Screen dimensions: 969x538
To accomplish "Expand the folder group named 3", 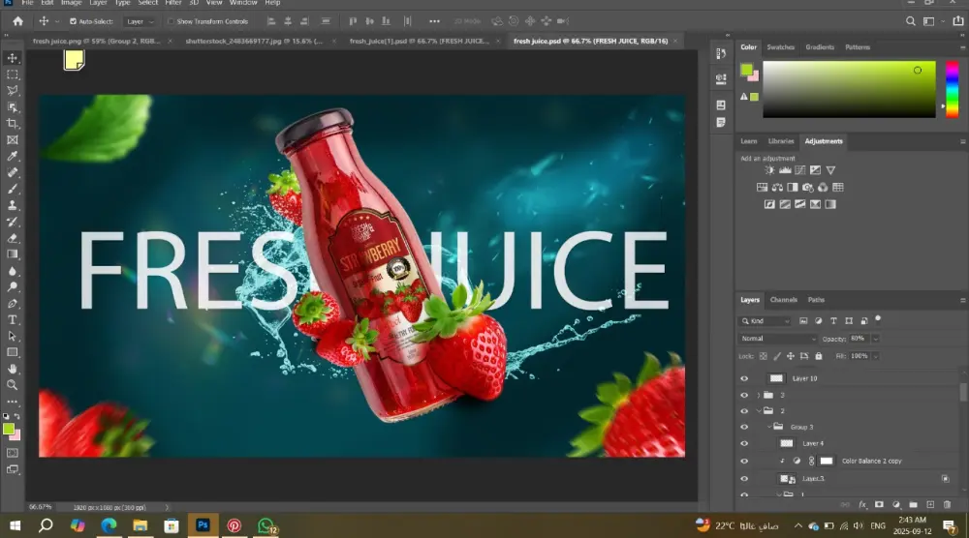I will point(758,395).
